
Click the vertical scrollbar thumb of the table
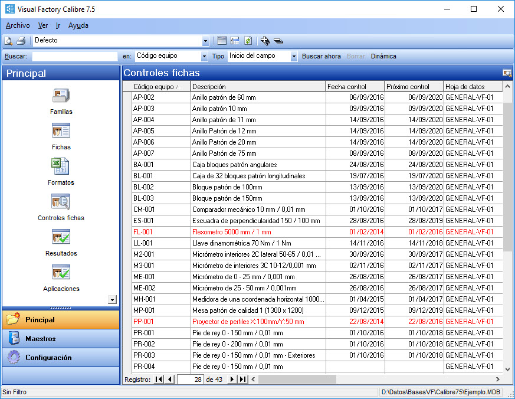[x=507, y=177]
